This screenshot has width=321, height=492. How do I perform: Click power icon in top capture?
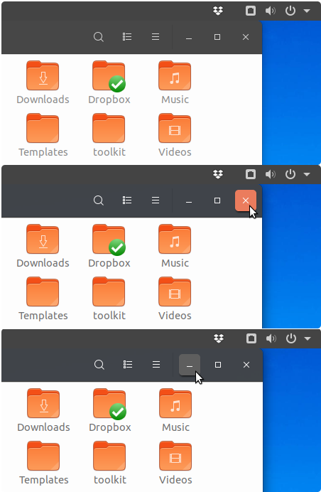coord(290,11)
